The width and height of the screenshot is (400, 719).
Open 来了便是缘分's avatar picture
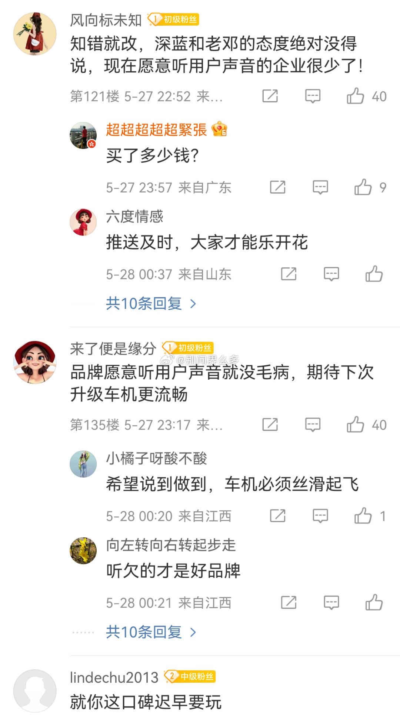pos(35,362)
